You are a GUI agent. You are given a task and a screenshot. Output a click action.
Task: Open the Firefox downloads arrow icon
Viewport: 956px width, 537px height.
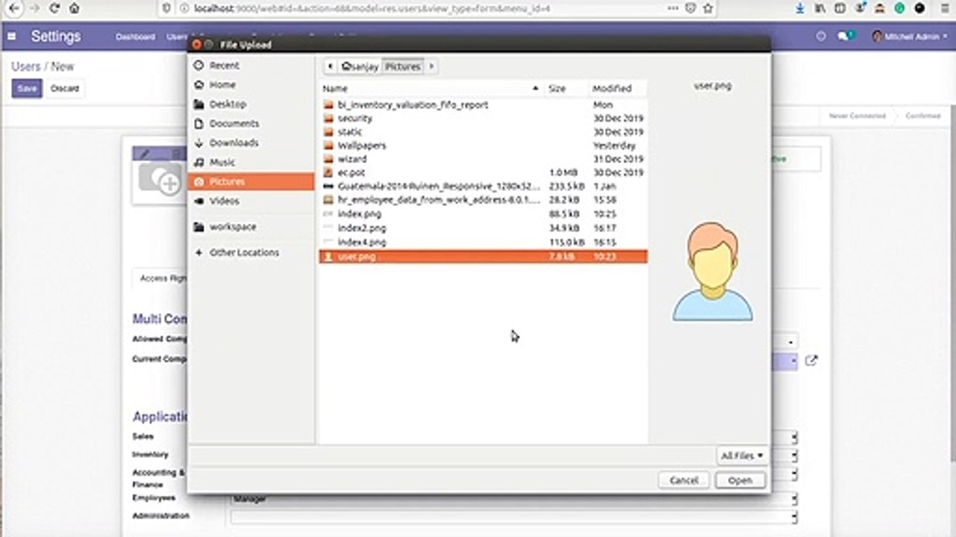coord(801,8)
